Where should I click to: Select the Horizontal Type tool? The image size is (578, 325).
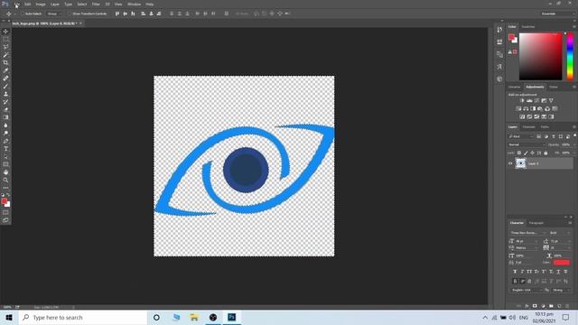click(5, 149)
